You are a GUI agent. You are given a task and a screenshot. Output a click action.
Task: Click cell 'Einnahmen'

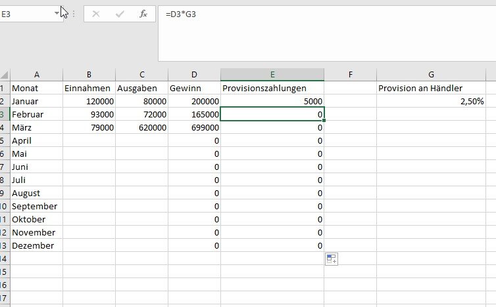(x=89, y=88)
